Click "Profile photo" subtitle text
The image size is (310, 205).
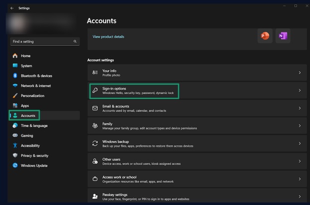pyautogui.click(x=111, y=75)
